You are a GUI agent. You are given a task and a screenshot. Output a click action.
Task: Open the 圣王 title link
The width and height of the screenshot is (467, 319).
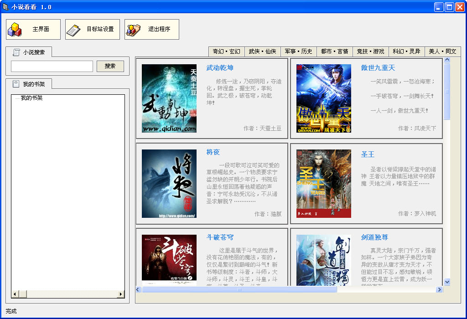(x=368, y=154)
